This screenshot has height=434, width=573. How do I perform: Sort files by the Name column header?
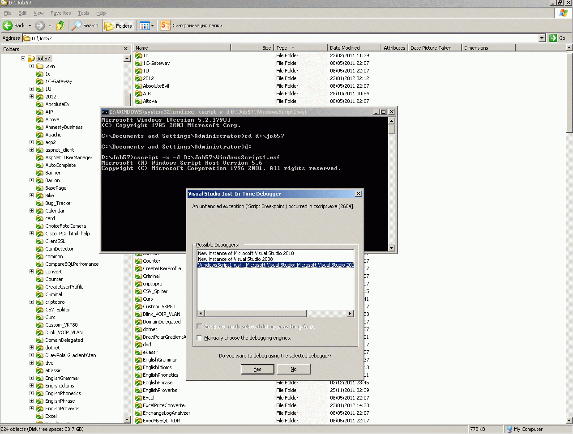(x=182, y=48)
